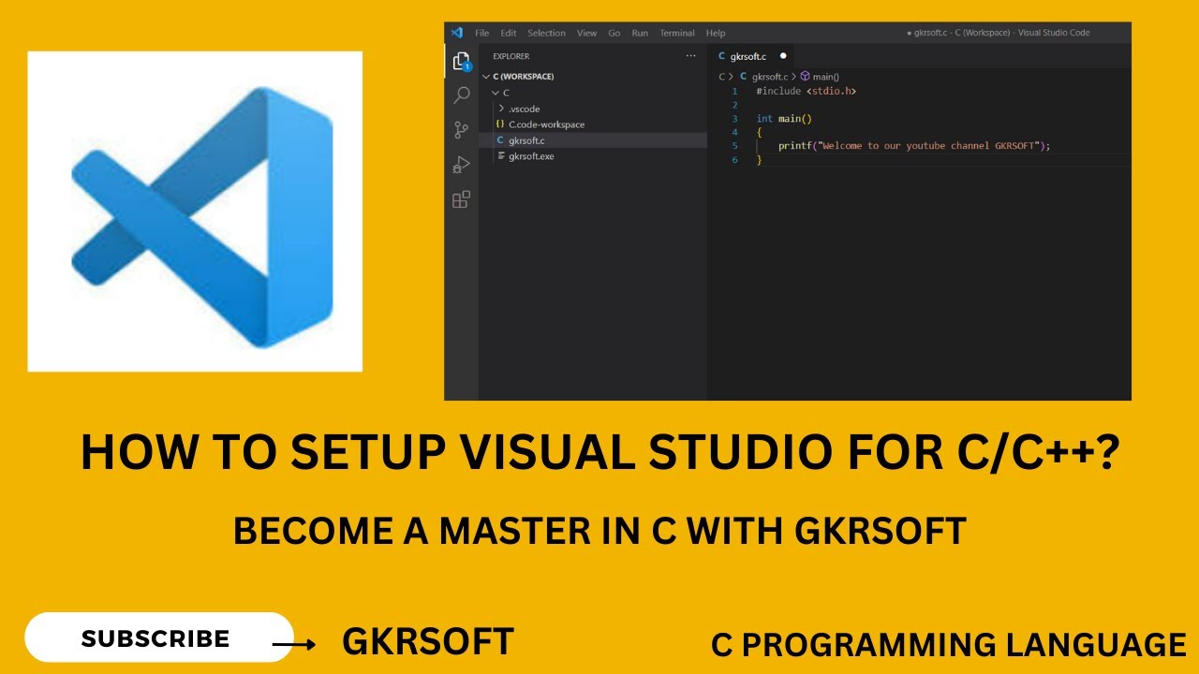Image resolution: width=1199 pixels, height=674 pixels.
Task: Click unsaved dot on gkrsoft.c tab
Action: 783,56
